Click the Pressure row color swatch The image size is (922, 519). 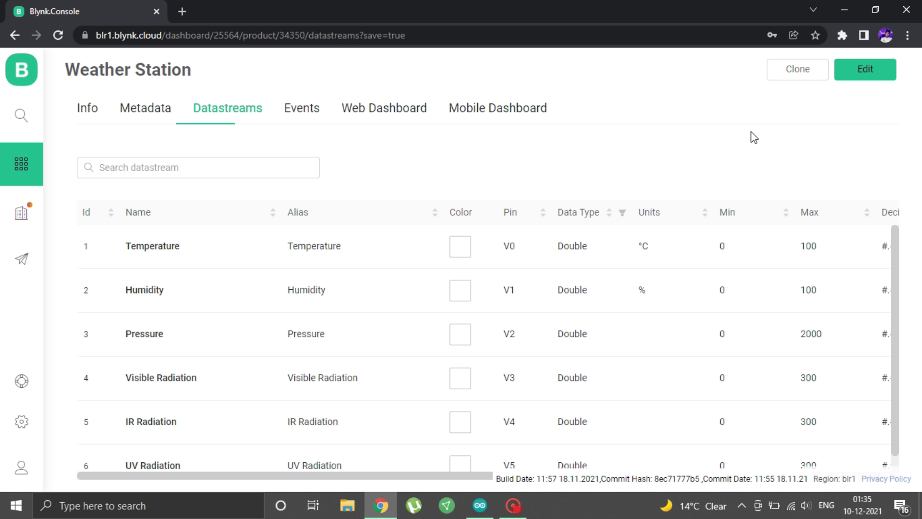(460, 334)
